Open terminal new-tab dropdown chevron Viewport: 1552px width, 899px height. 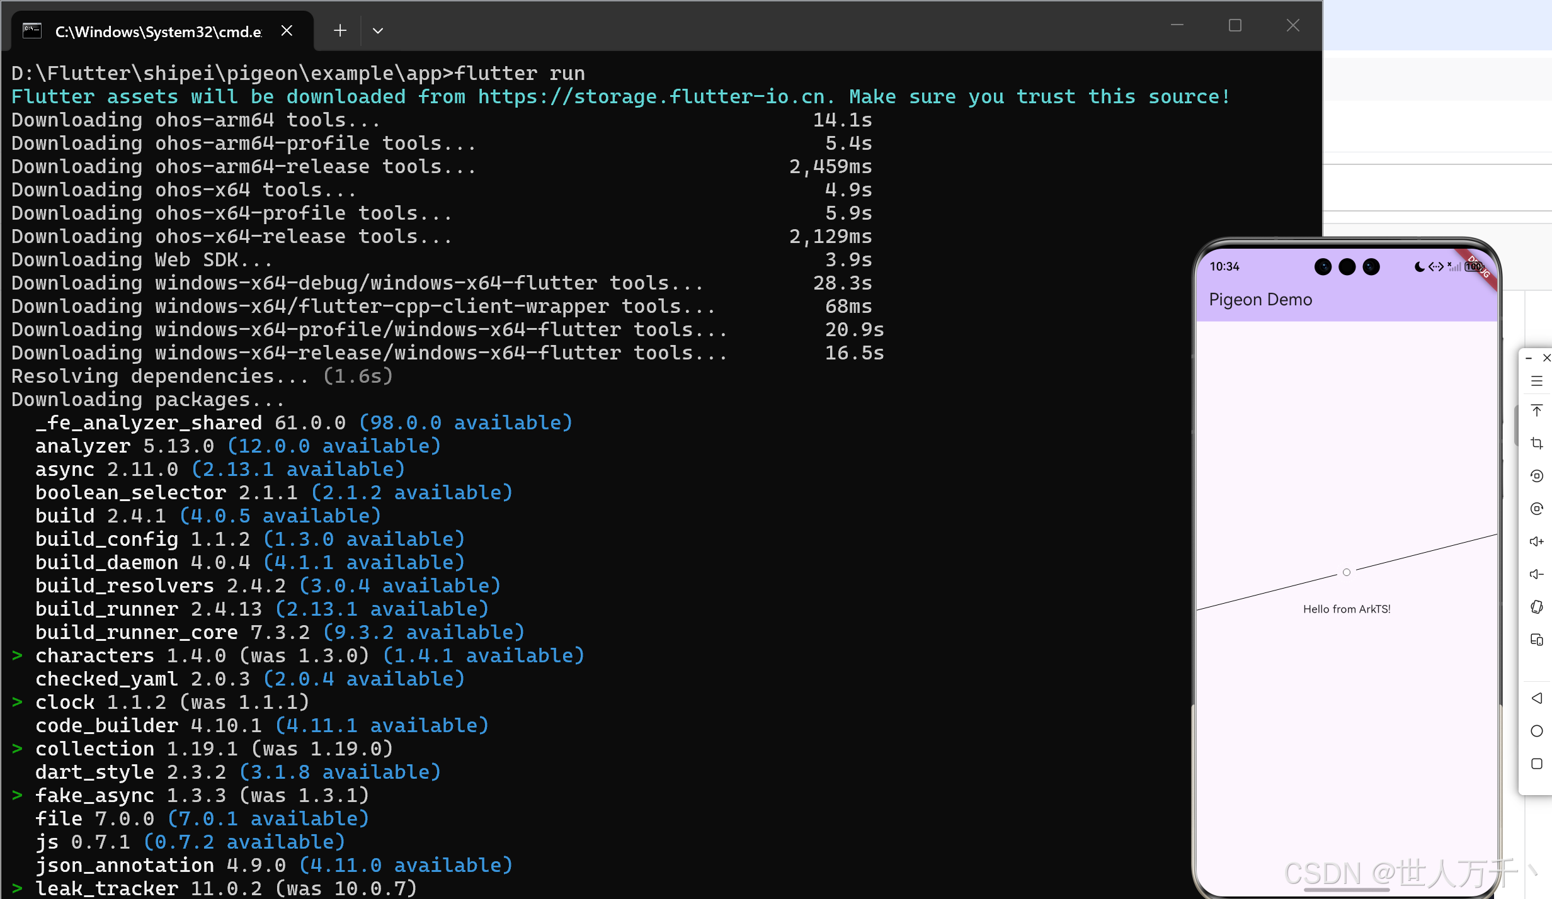click(378, 31)
